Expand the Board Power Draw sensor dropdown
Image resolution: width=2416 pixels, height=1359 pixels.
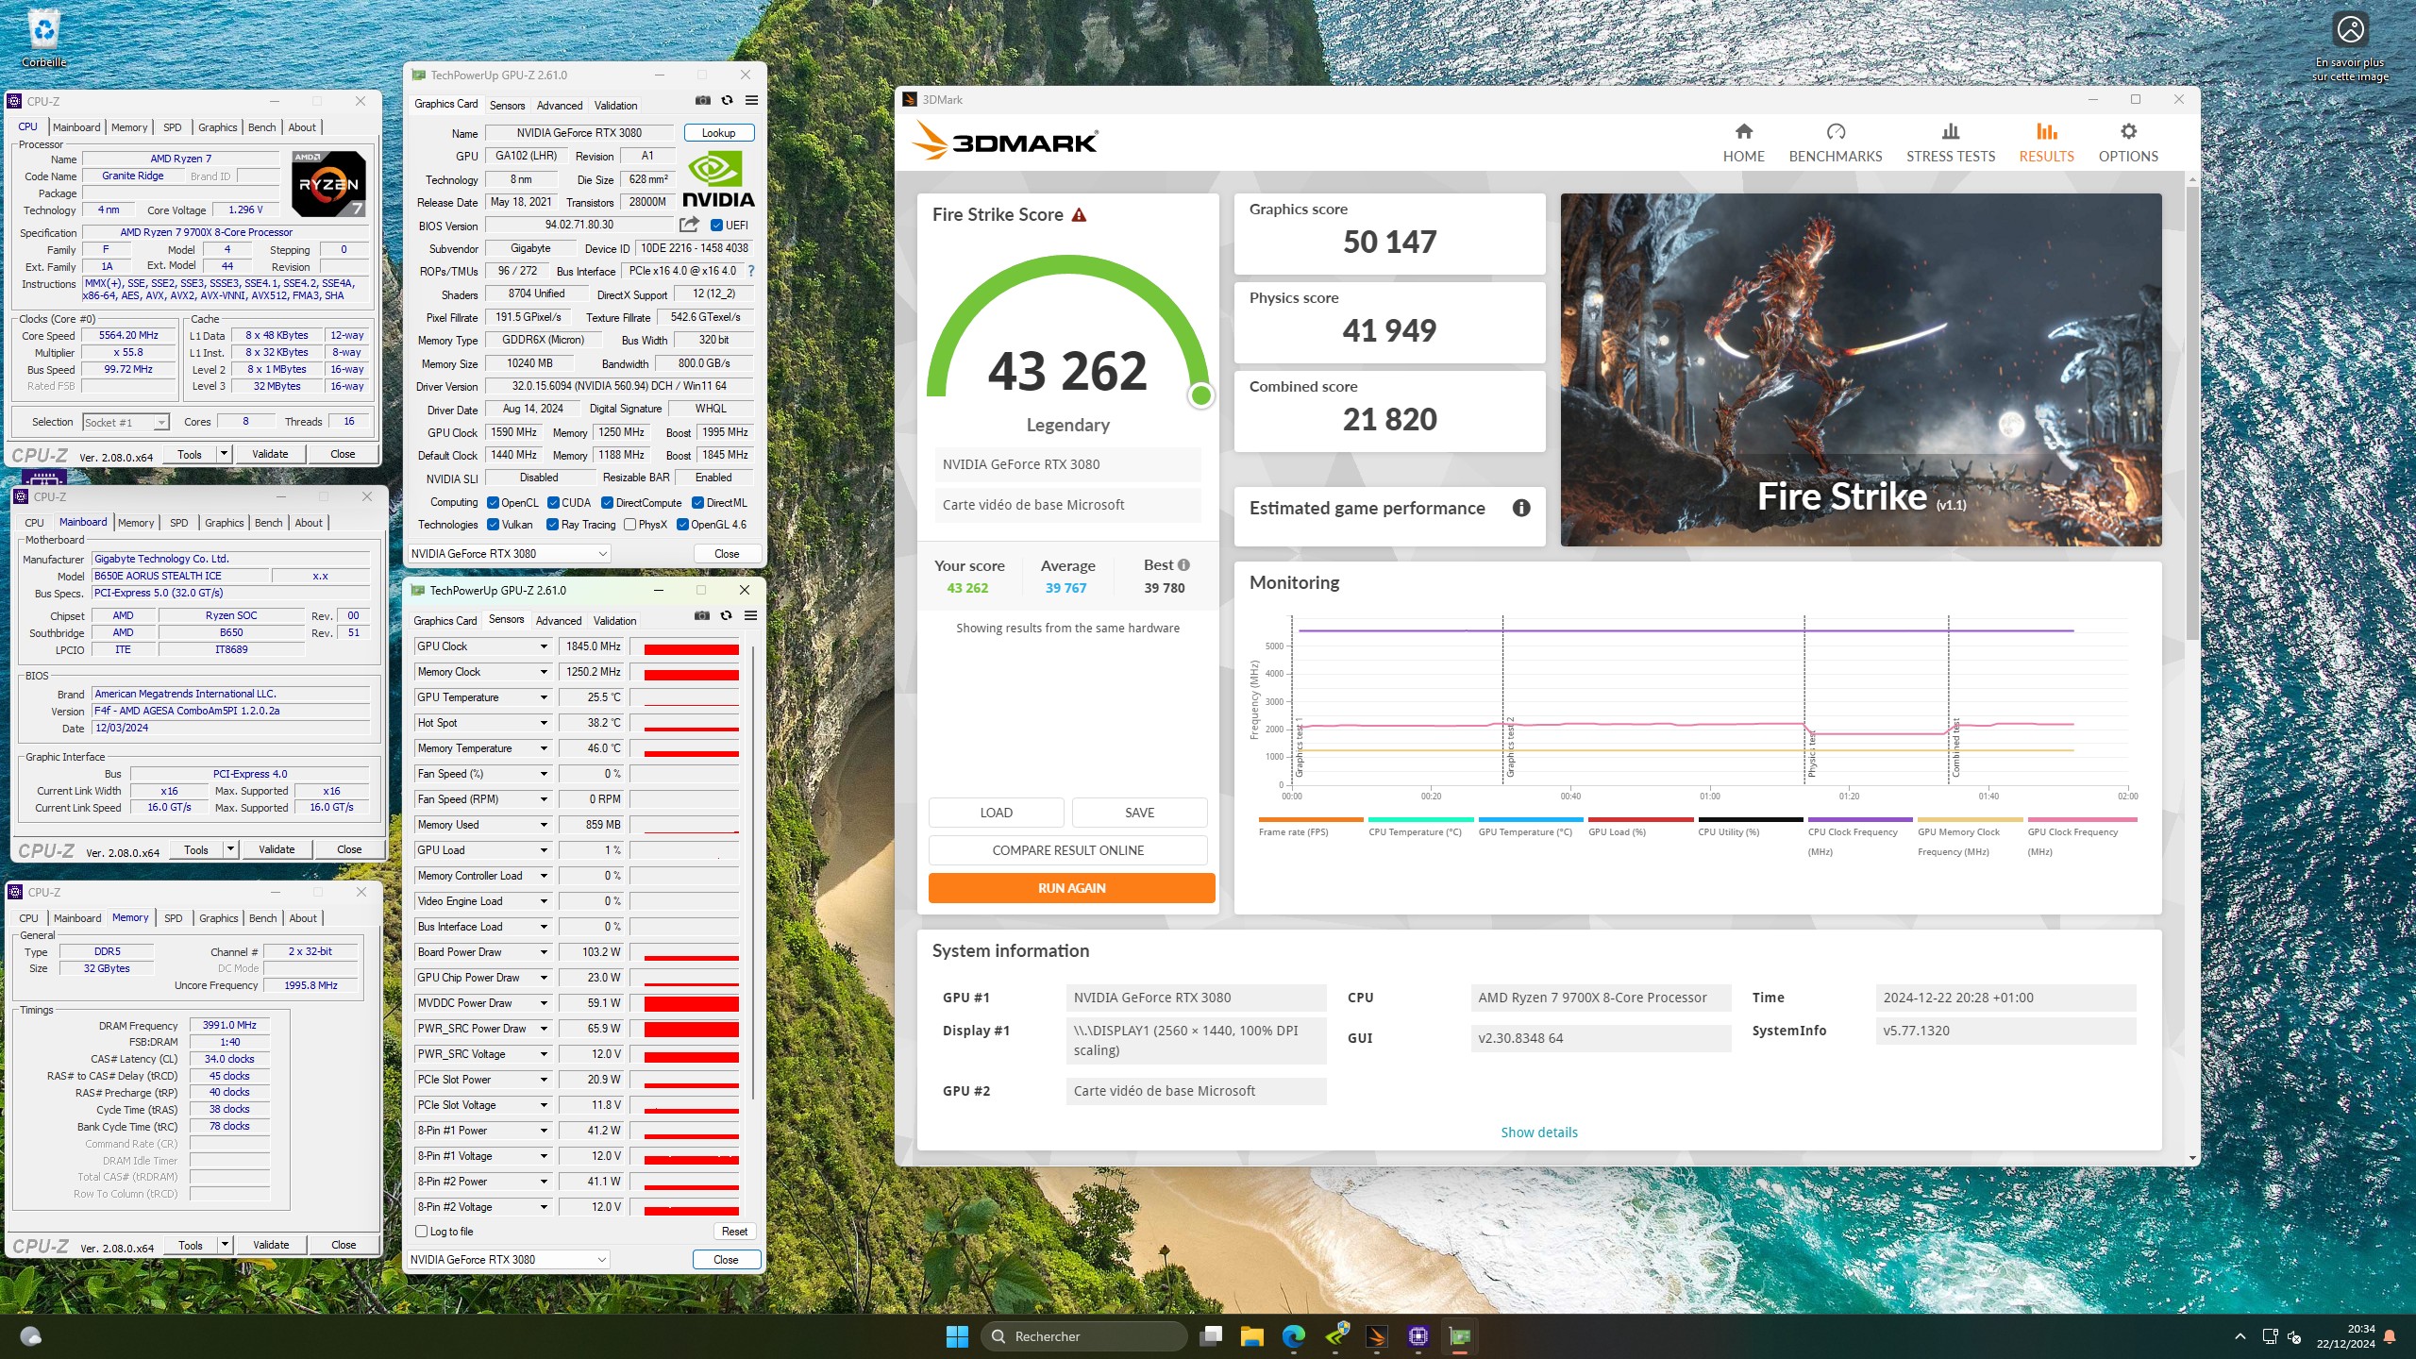(x=544, y=952)
